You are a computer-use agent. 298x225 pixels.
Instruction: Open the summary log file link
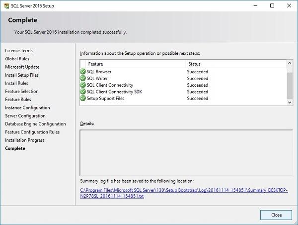[184, 193]
